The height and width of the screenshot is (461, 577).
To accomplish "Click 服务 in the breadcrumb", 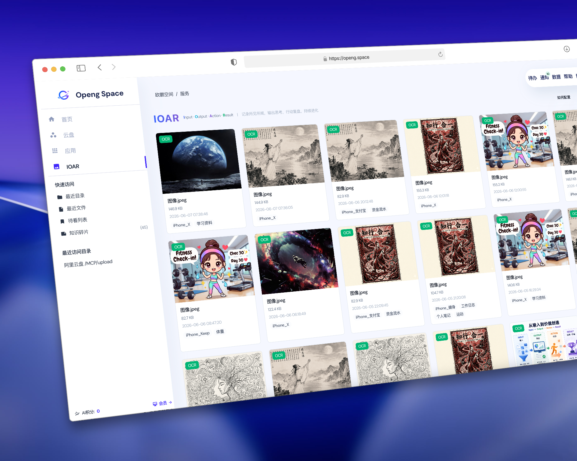I will pos(185,93).
